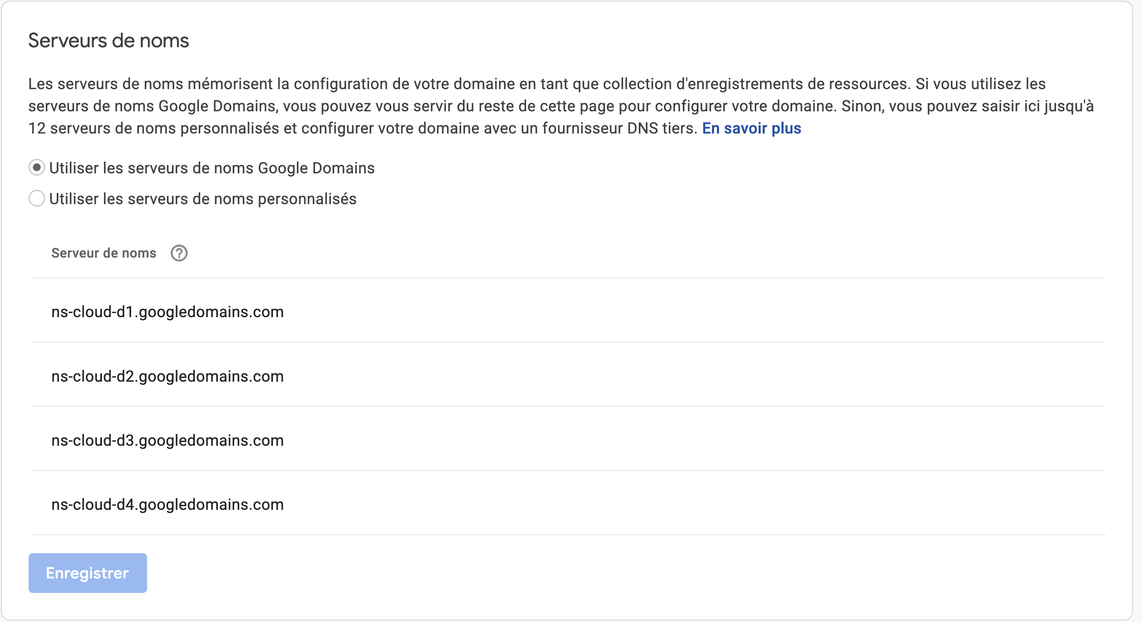Click the help icon beside Serveur de noms
The width and height of the screenshot is (1142, 622).
pos(179,253)
